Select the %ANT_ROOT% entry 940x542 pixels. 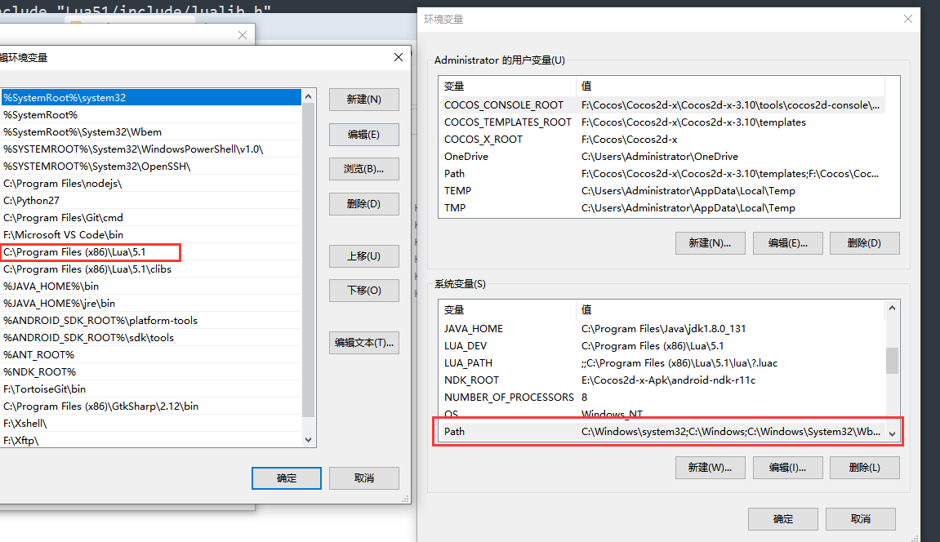[x=151, y=354]
